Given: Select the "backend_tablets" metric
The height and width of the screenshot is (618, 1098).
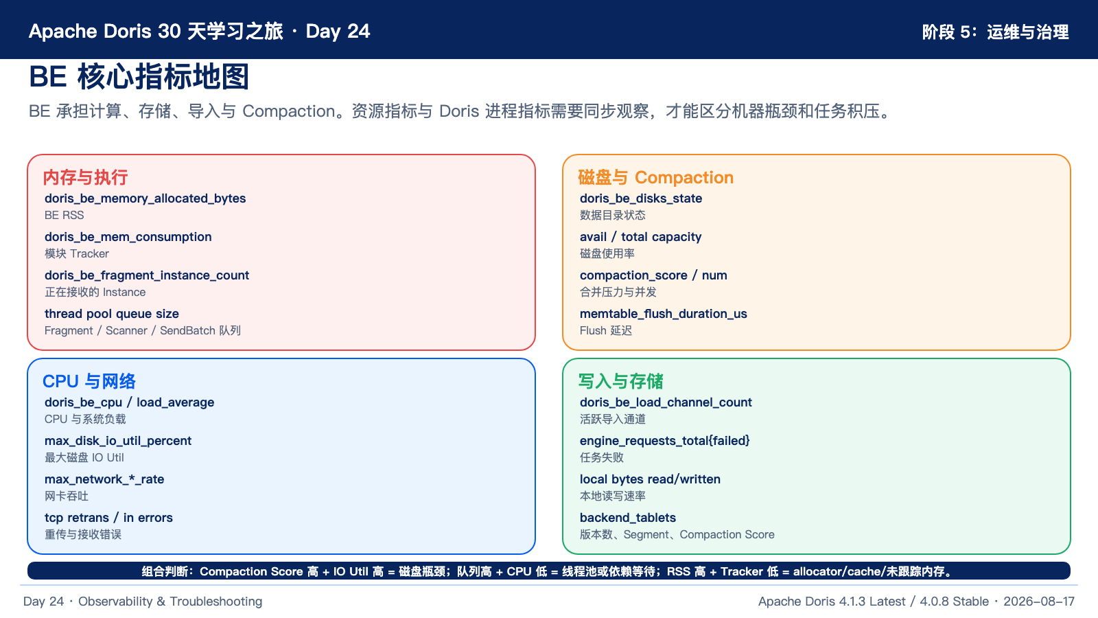Looking at the screenshot, I should (628, 518).
